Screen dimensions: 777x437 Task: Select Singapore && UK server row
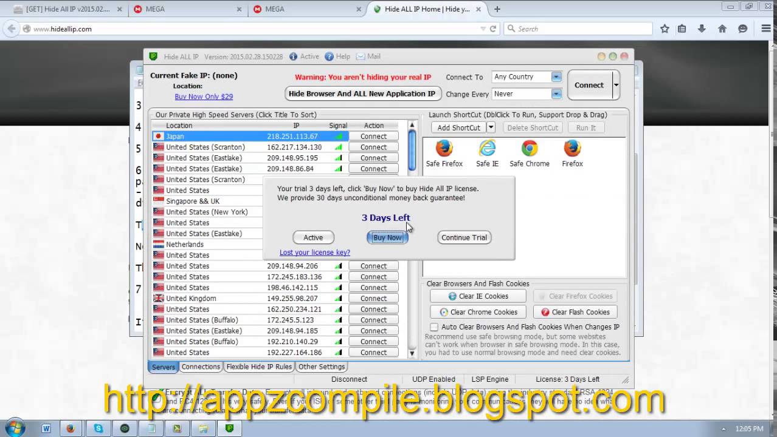(208, 202)
